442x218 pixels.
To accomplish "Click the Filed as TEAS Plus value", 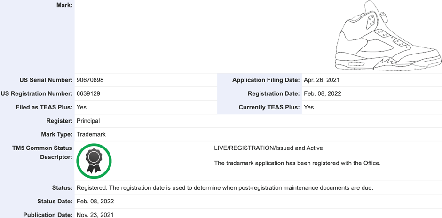I will point(81,107).
